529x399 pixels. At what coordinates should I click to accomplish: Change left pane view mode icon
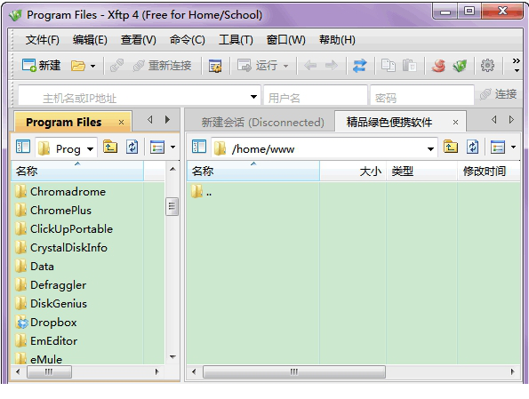(156, 147)
